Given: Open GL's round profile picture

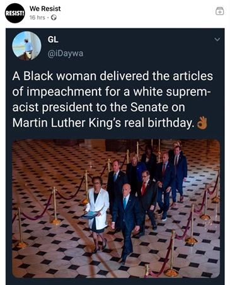Looking at the screenshot, I should click(x=26, y=46).
